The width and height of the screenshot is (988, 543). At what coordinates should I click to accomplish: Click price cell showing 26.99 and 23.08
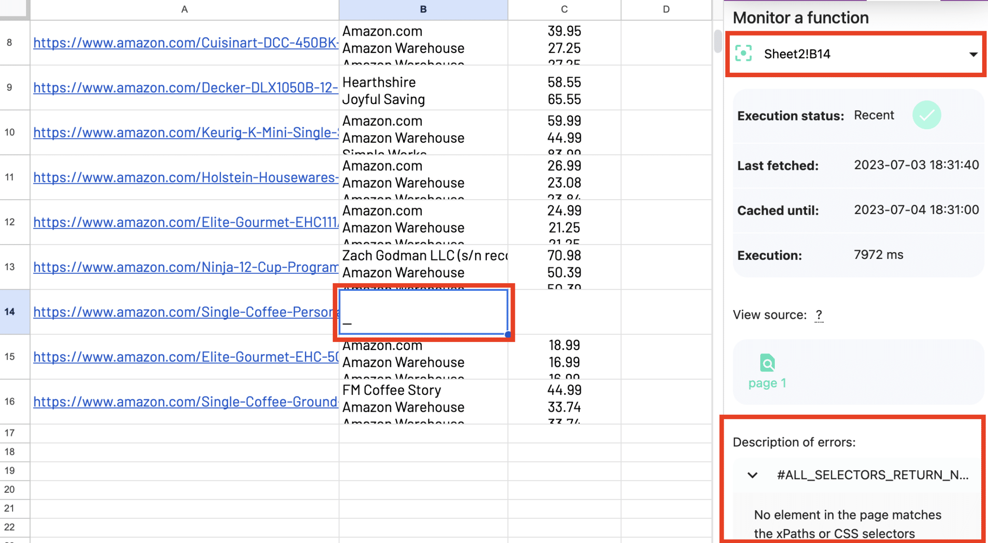[564, 177]
